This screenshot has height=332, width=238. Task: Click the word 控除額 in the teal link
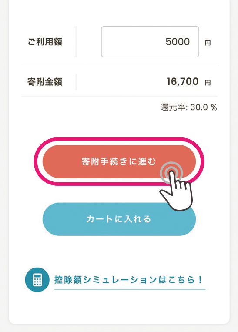pos(68,280)
